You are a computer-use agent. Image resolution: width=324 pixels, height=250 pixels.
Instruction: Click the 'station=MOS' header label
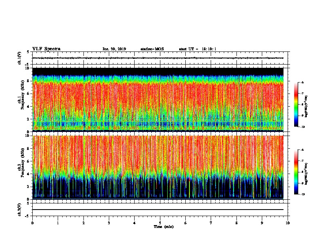(x=152, y=49)
